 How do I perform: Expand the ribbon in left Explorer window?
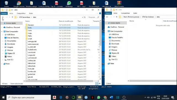pyautogui.click(x=97, y=13)
